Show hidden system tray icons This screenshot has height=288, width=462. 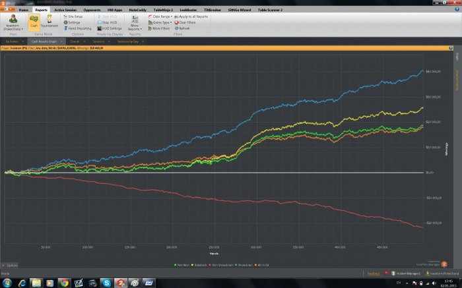(x=407, y=283)
